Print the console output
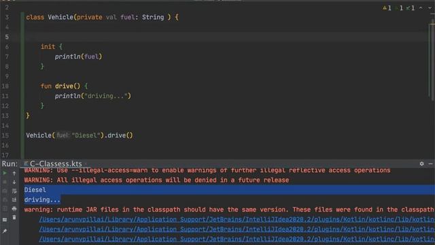This screenshot has width=435, height=245. point(14,209)
